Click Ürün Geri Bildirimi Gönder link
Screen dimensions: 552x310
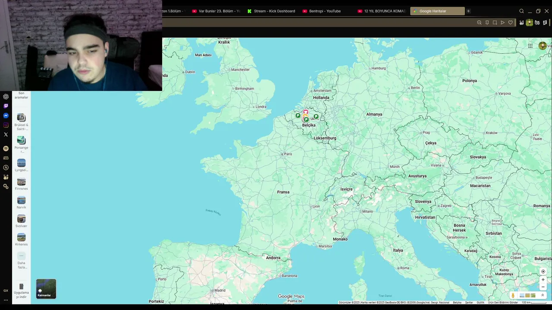[x=503, y=303]
